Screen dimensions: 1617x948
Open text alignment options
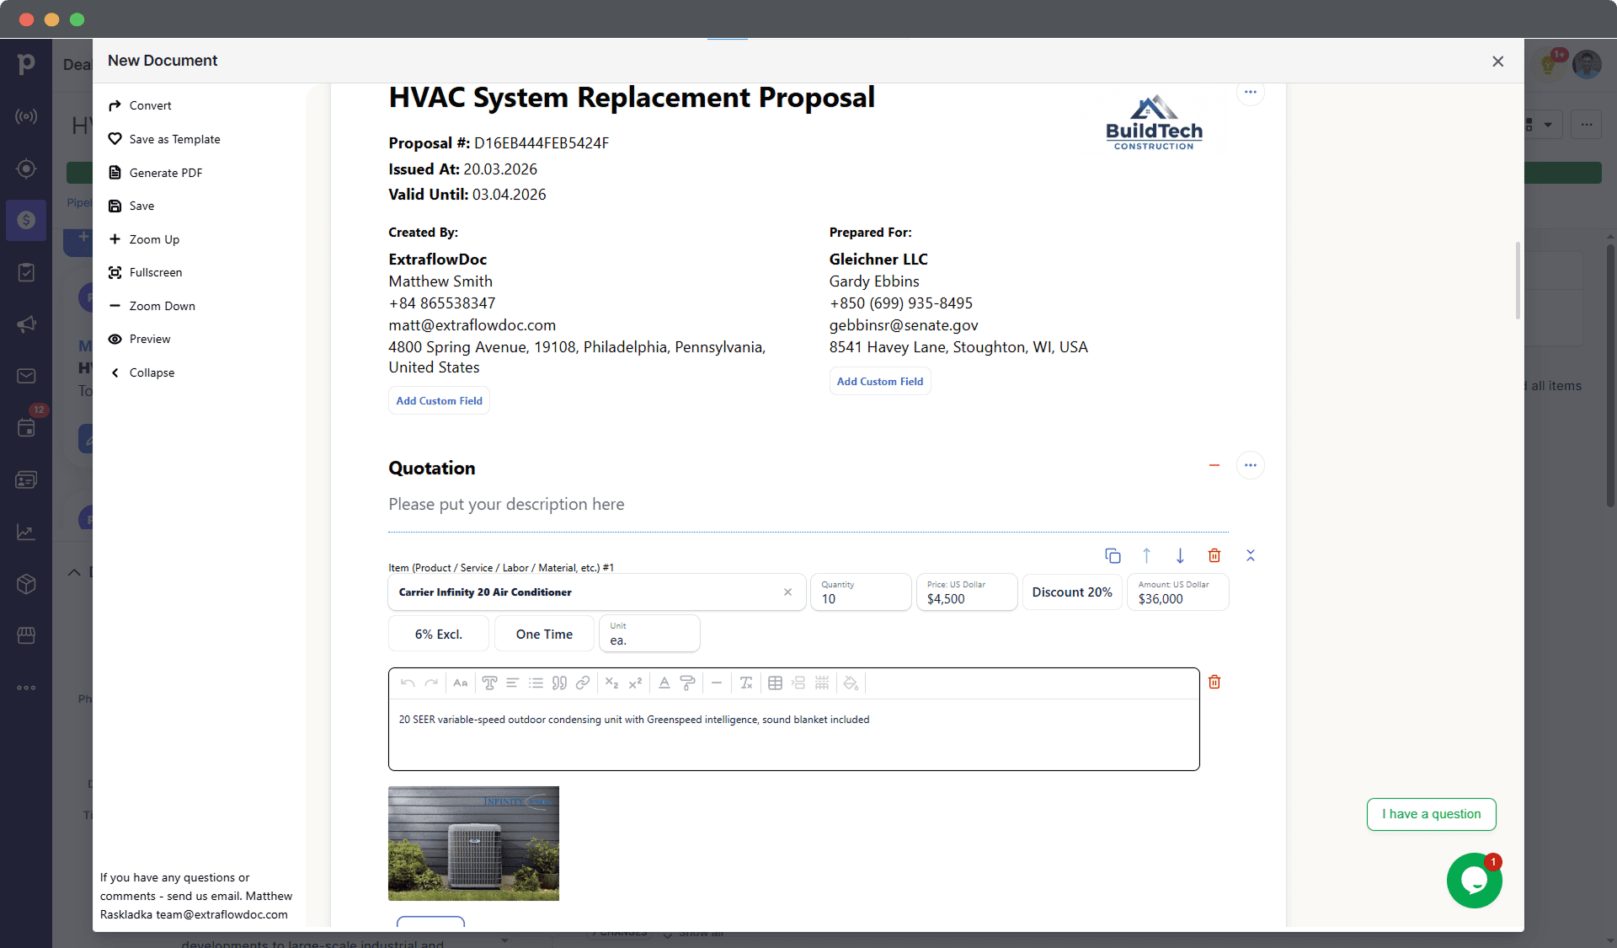tap(512, 683)
